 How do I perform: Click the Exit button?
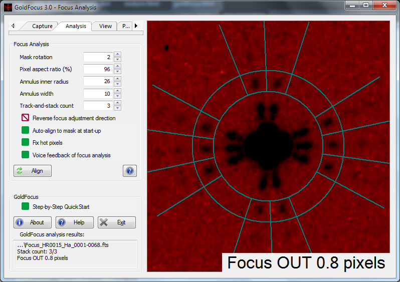pyautogui.click(x=117, y=222)
